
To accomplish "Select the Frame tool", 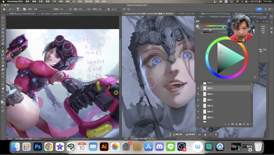I will (x=3, y=36).
